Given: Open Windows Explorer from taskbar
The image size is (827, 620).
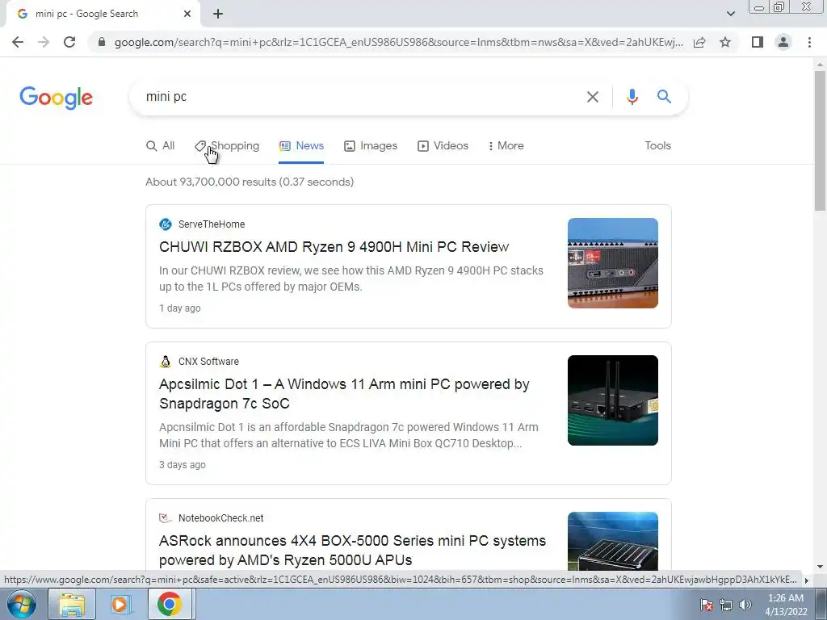Looking at the screenshot, I should pyautogui.click(x=72, y=605).
